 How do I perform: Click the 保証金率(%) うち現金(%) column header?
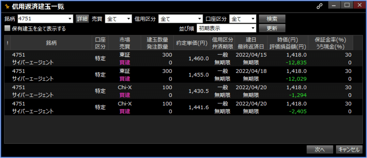tap(330, 43)
